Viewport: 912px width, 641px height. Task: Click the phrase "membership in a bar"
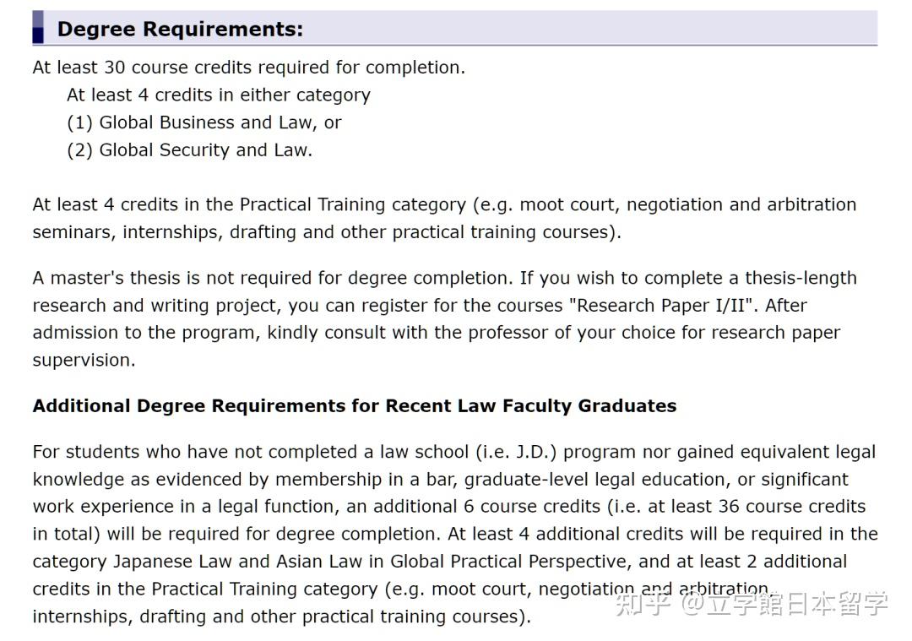[x=365, y=479]
